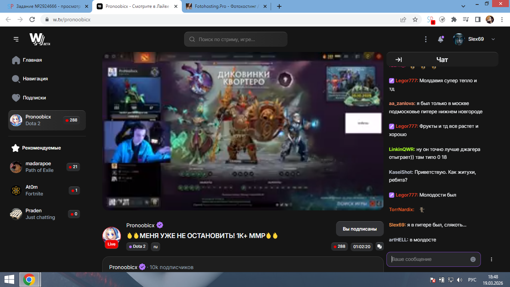
Task: Click the live stream video player
Action: coord(243,131)
